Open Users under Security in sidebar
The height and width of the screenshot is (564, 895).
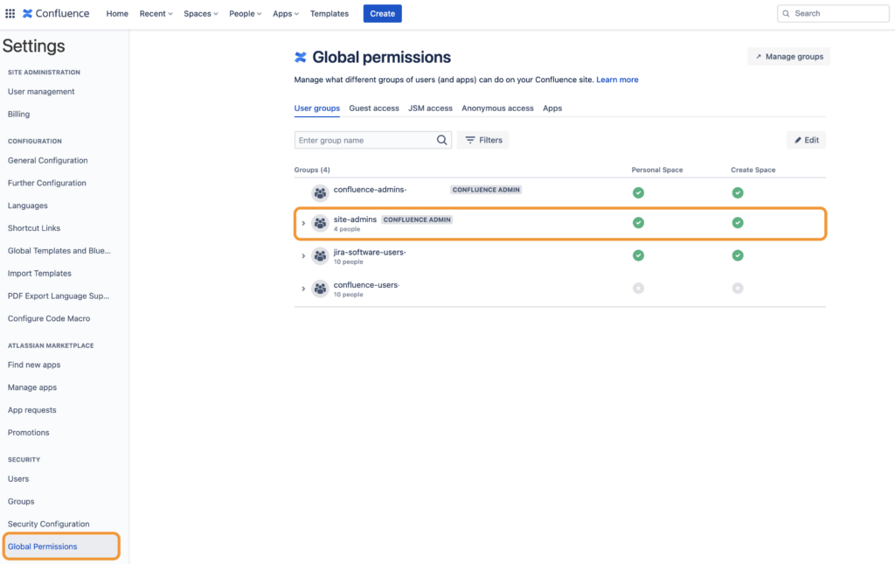18,479
